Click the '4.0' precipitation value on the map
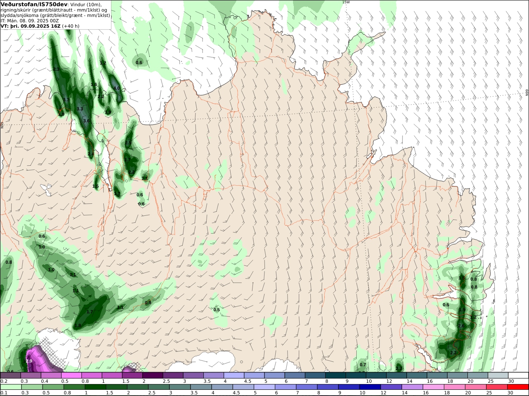 coord(117,88)
